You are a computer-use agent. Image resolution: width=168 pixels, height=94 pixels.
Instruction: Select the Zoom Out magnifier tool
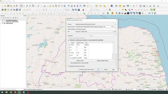30,6
